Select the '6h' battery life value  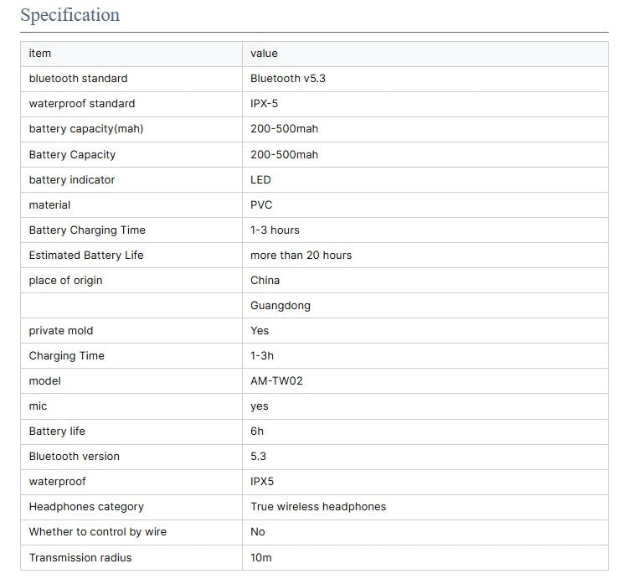click(x=257, y=431)
